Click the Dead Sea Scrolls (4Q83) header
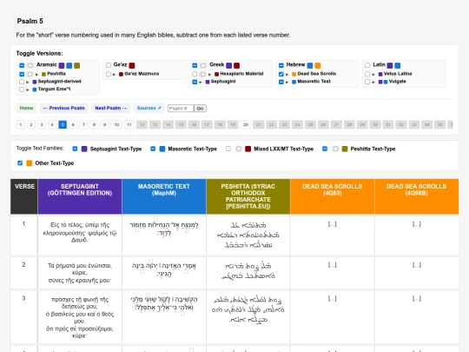Image resolution: width=469 pixels, height=352 pixels. 333,196
